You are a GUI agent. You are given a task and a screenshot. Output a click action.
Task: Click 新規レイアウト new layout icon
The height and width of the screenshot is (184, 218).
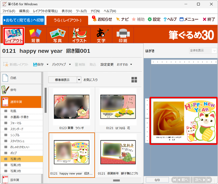(x=16, y=65)
